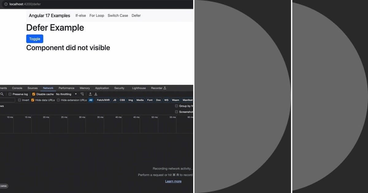
Task: Open network conditions wifi icon
Action: [x=82, y=94]
